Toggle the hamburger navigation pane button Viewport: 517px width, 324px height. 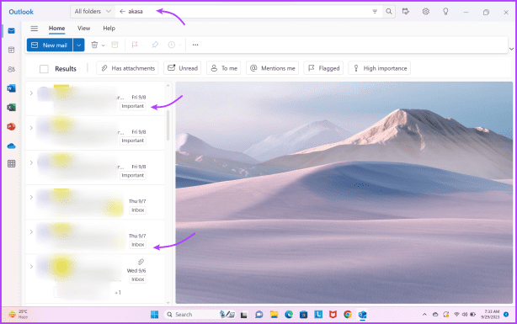pyautogui.click(x=35, y=29)
